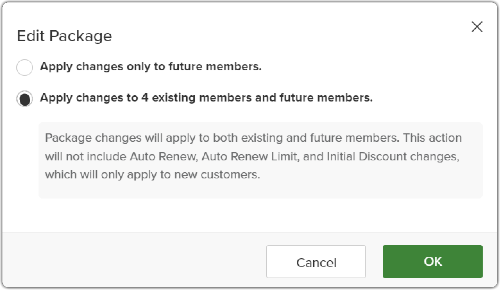Click the Cancel button
Viewport: 500px width, 290px height.
click(316, 262)
